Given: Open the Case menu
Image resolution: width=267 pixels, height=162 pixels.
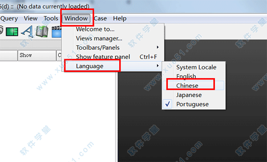Looking at the screenshot, I should coord(100,18).
